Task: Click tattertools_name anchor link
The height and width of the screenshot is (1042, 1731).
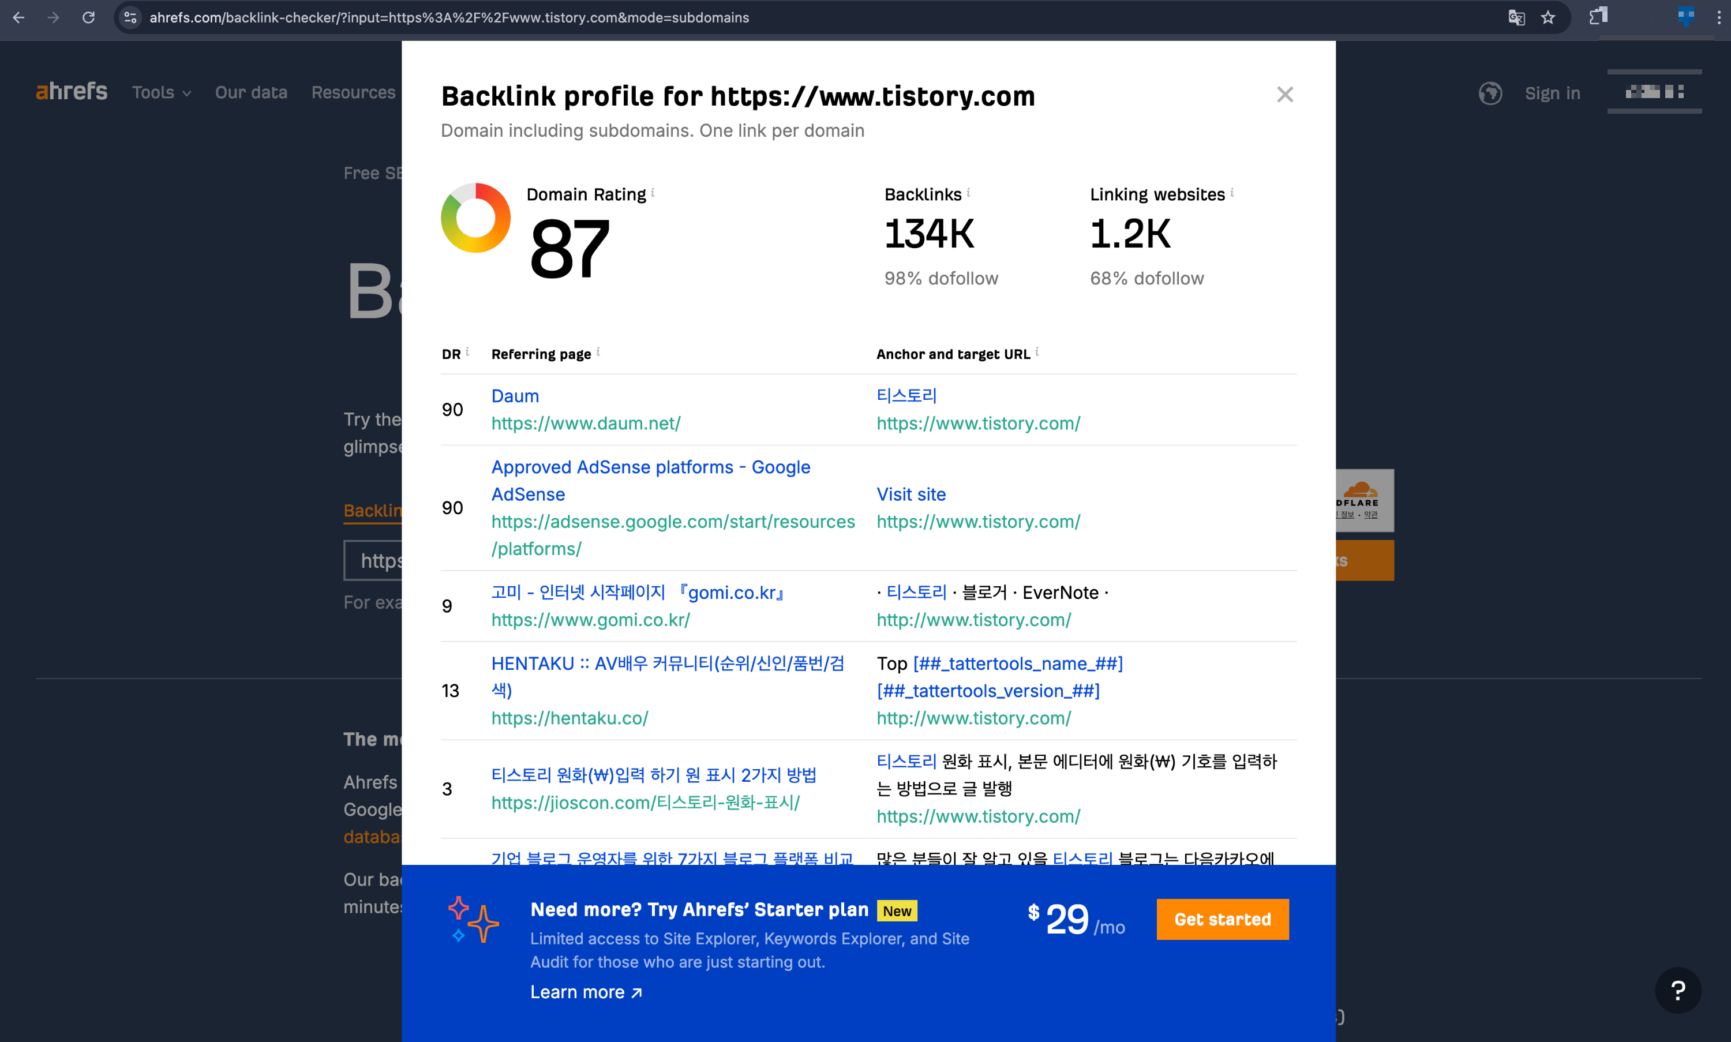Action: pos(1017,664)
